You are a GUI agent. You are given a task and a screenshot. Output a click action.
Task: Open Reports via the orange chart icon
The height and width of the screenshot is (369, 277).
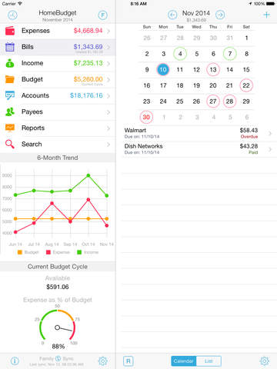pyautogui.click(x=10, y=128)
